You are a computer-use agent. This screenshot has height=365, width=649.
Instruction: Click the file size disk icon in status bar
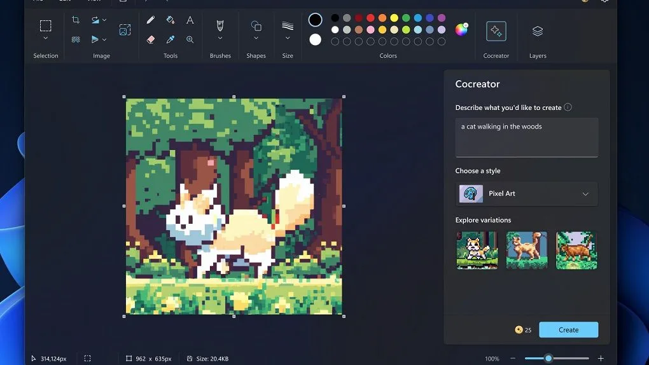point(190,359)
